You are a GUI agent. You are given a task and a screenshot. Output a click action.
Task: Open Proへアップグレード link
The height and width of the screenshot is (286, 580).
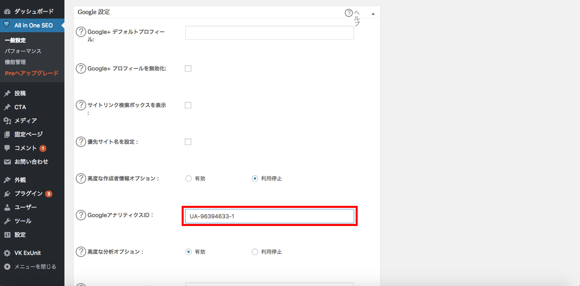click(31, 73)
